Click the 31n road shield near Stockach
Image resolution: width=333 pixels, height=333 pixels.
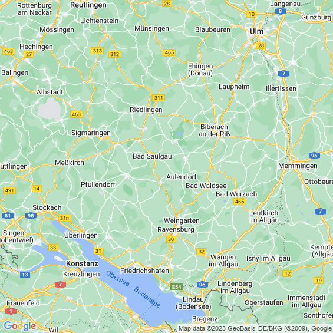[65, 218]
